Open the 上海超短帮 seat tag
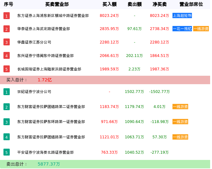The height and width of the screenshot is (169, 212). [x=182, y=16]
